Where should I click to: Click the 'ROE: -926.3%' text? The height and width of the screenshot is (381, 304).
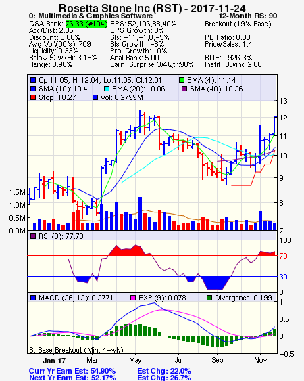click(228, 58)
